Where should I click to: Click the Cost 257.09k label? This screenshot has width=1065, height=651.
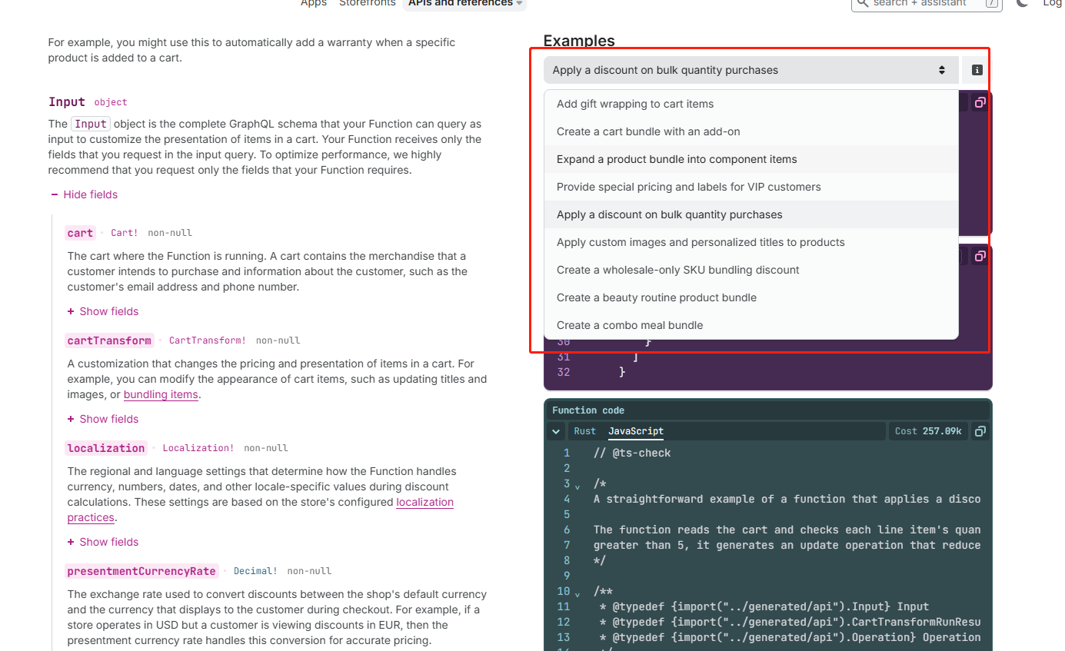(x=928, y=431)
